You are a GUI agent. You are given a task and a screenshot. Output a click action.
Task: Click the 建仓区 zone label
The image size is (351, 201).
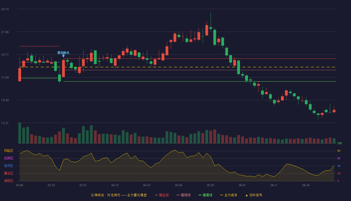[x=9, y=173]
